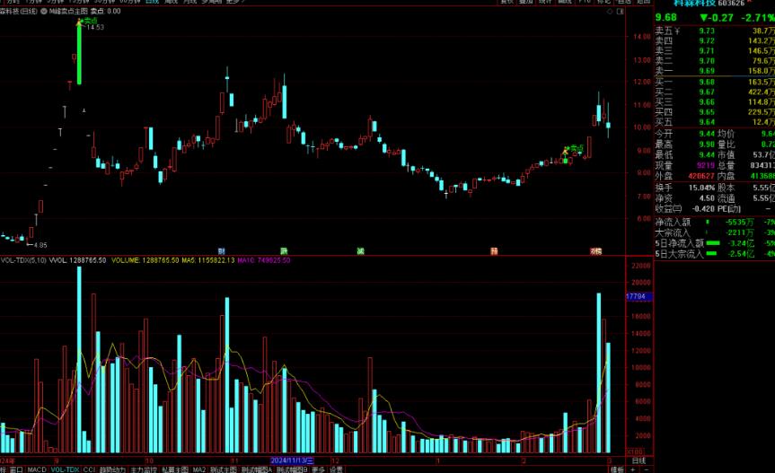Viewport: 775px width, 473px height.
Task: Click the 日线 period button at bottom right
Action: point(639,460)
